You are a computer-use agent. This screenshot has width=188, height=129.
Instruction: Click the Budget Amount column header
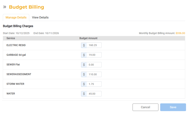[x=88, y=38]
